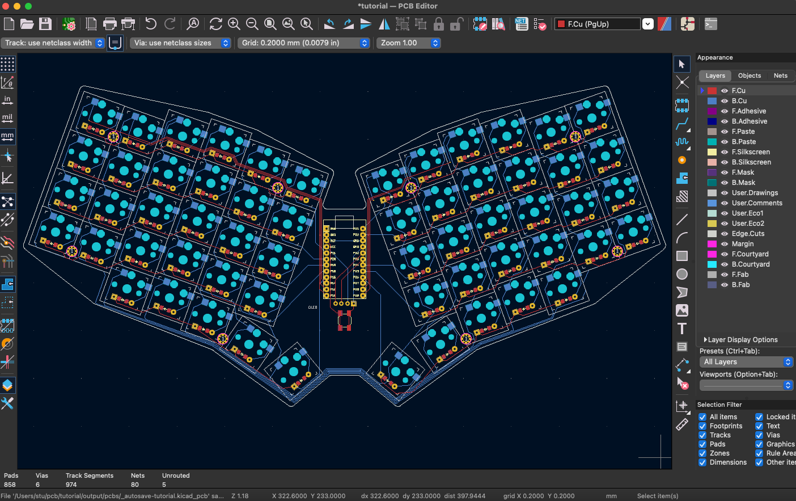This screenshot has height=501, width=796.
Task: Select the User.Eco2 layer row
Action: (746, 224)
